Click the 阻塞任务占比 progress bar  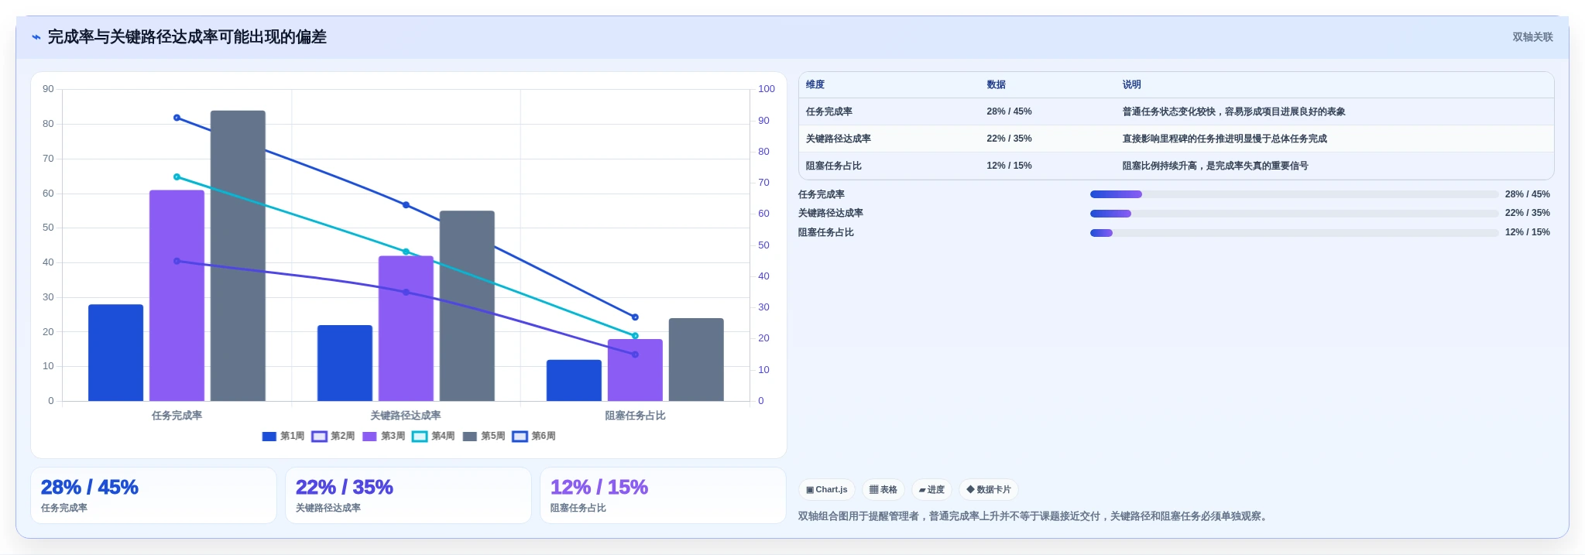[1294, 233]
